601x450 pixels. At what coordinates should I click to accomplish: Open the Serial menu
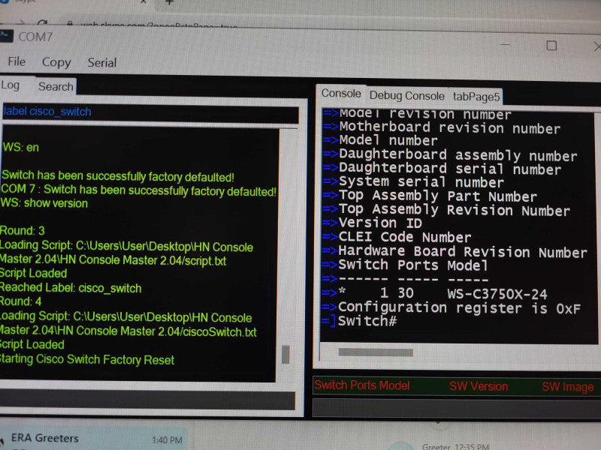(102, 63)
